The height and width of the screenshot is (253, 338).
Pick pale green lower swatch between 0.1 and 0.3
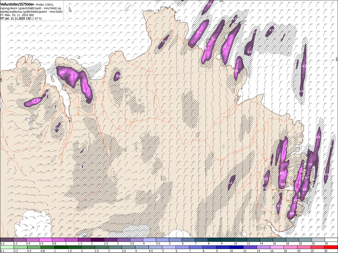[7, 247]
